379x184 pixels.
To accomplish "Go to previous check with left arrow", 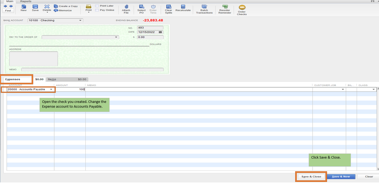I will pyautogui.click(x=5, y=6).
